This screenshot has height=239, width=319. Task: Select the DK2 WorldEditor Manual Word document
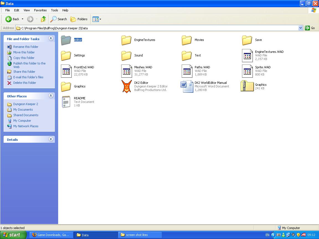coord(187,86)
